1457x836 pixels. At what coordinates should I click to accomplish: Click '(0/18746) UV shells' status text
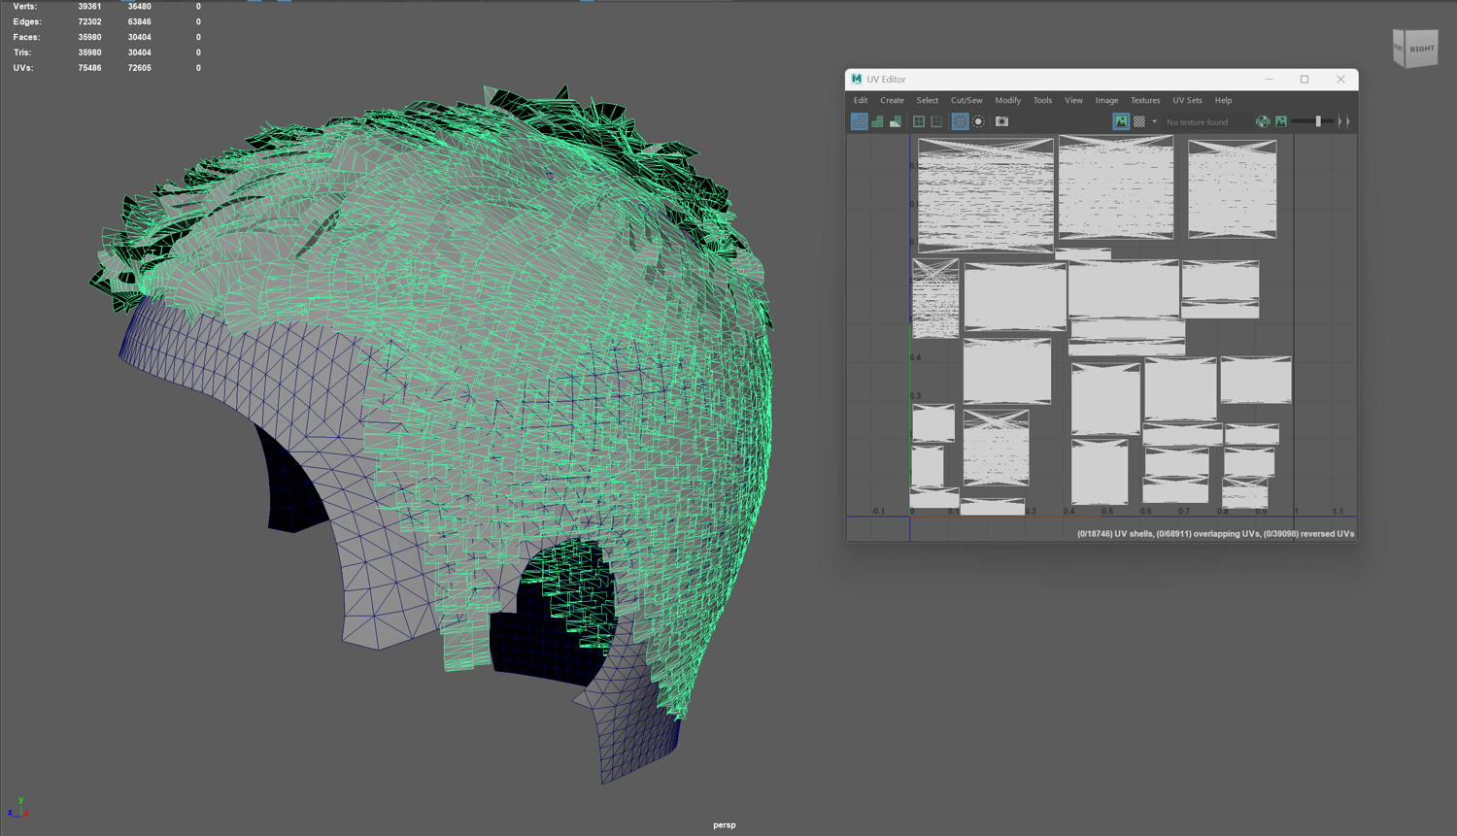1114,534
